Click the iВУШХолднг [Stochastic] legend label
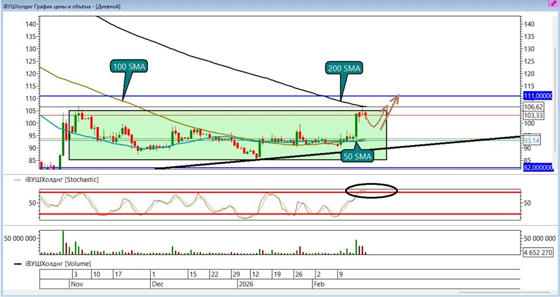The image size is (560, 297). 62,180
